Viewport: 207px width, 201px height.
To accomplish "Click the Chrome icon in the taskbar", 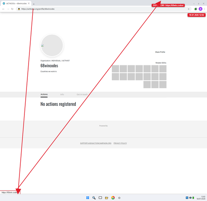I will coord(113,198).
